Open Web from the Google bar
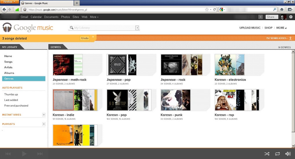Screen dimensions: 295x159 (84, 17)
